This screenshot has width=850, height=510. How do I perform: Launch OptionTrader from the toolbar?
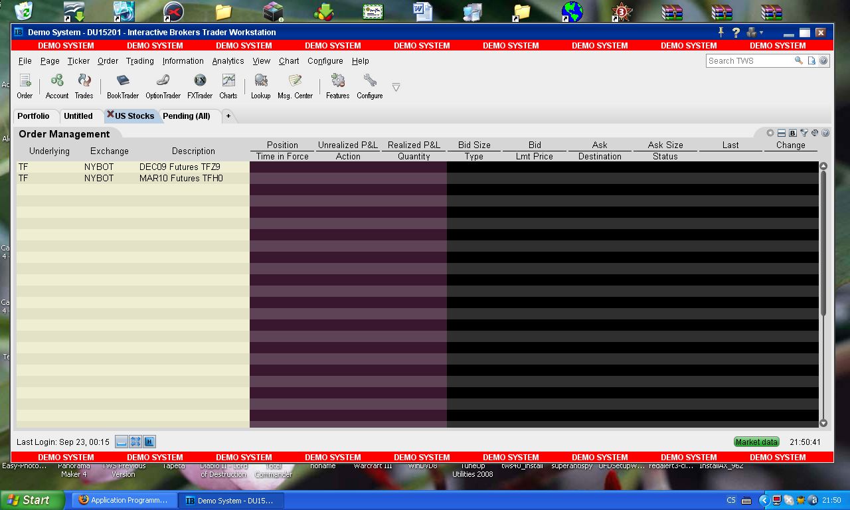(163, 86)
